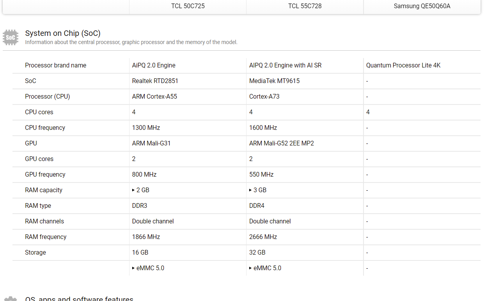Click the CPU cores row label
Viewport: 486px width, 301px height.
(39, 112)
